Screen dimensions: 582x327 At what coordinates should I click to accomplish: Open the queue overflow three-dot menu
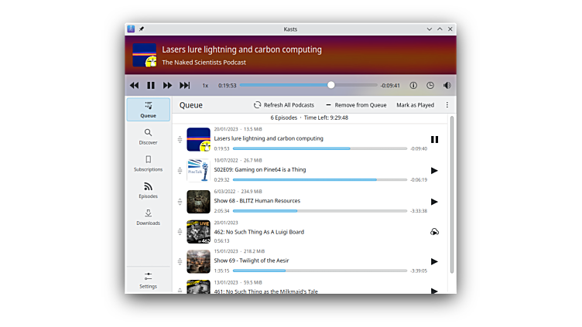coord(447,105)
